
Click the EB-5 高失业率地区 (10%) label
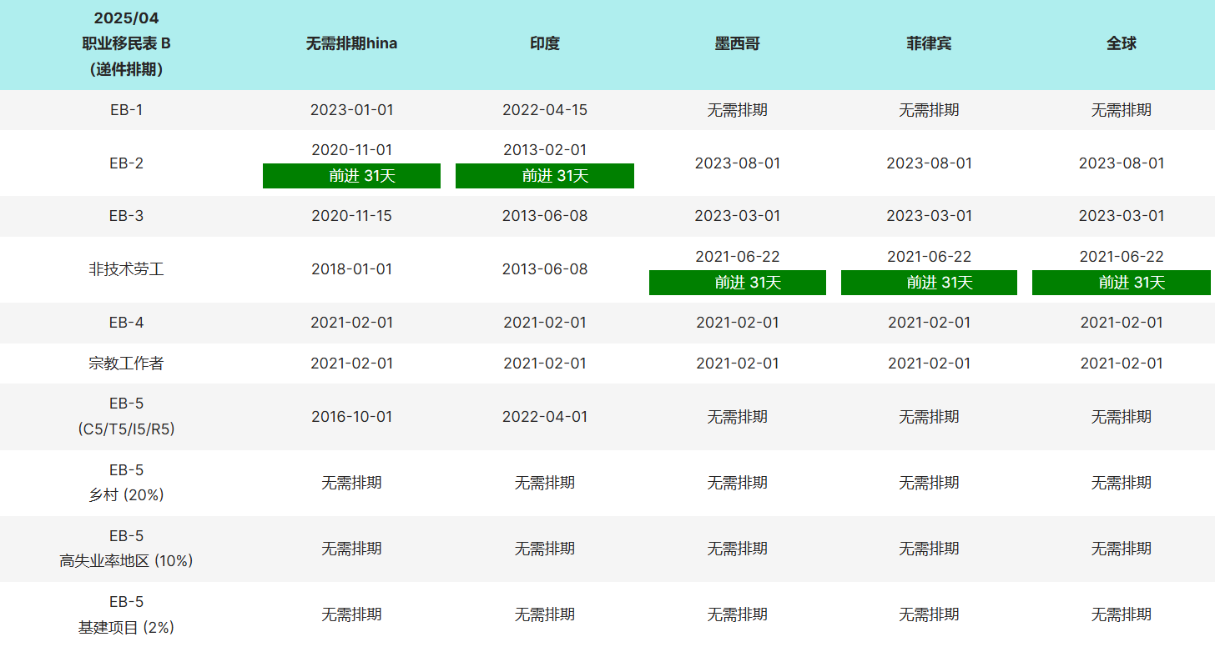pyautogui.click(x=126, y=549)
